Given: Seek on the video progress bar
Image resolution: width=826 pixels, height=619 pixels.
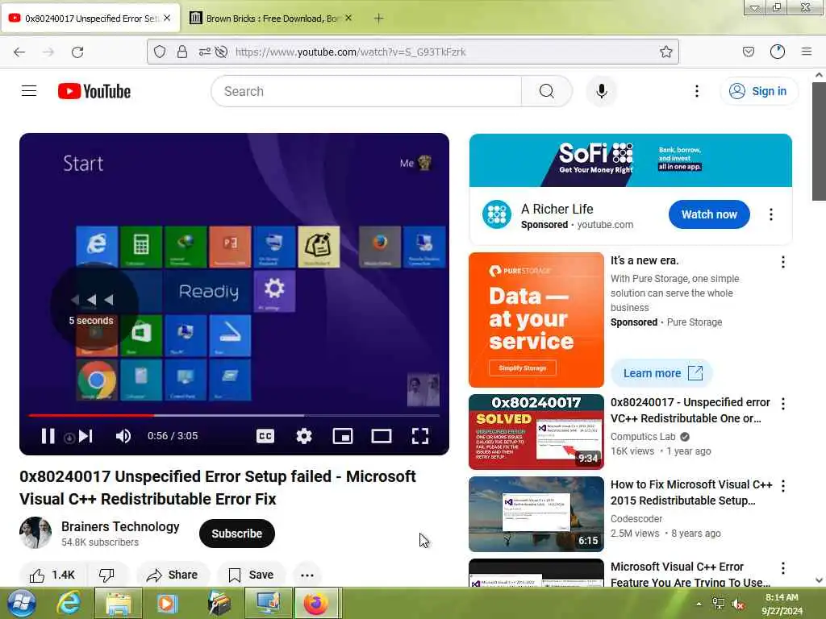Looking at the screenshot, I should point(234,415).
